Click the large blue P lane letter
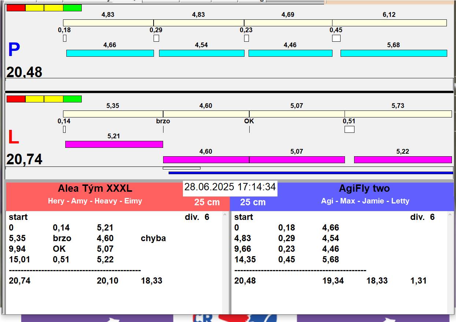This screenshot has width=456, height=322. (x=14, y=50)
